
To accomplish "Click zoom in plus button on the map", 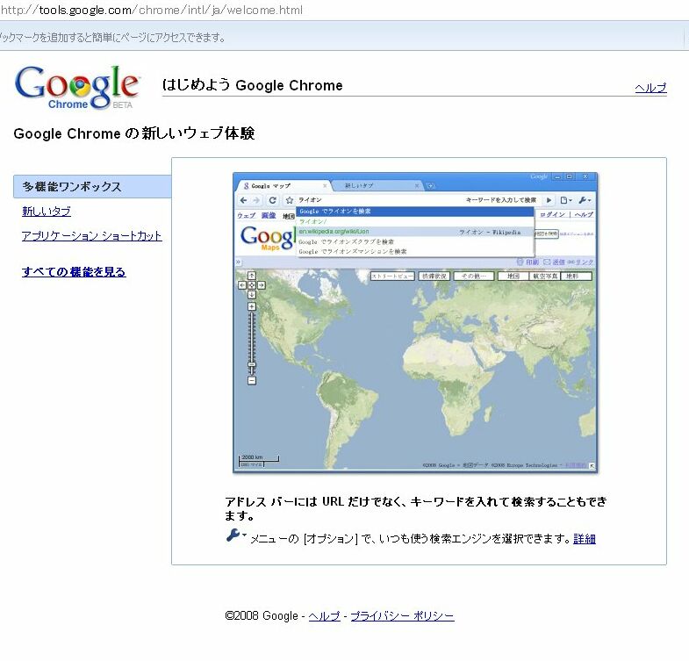I will click(x=252, y=306).
